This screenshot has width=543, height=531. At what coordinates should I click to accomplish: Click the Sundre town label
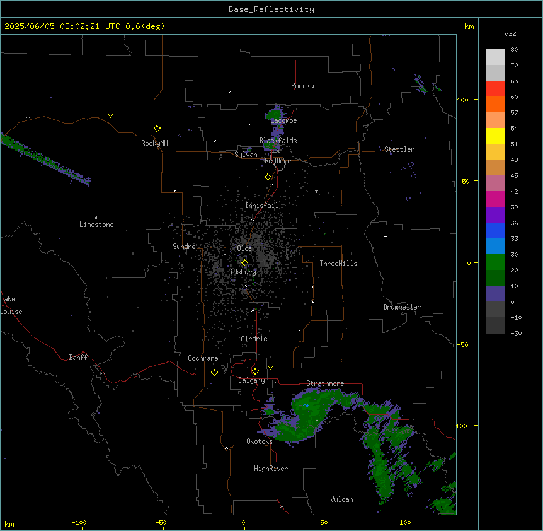point(184,247)
